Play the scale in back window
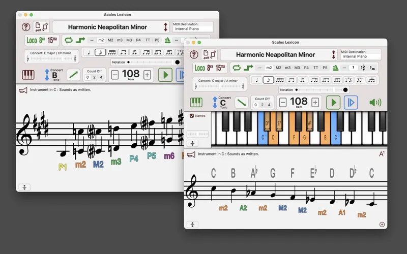Image resolution: width=407 pixels, height=254 pixels. tap(165, 75)
